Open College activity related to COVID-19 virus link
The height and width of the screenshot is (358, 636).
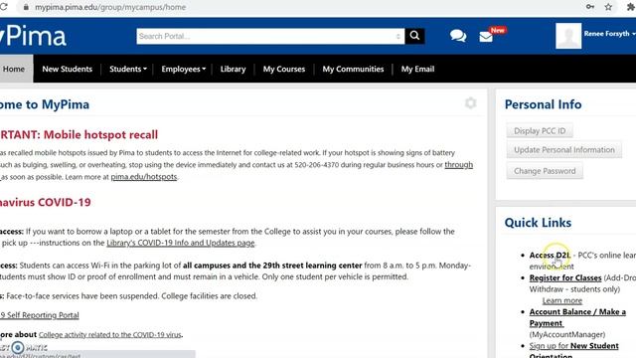click(x=110, y=335)
